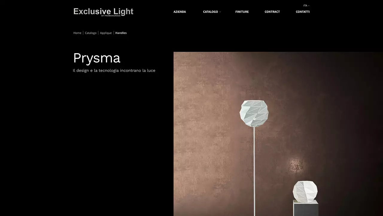Click the geometric floor lamp shade
Image resolution: width=383 pixels, height=216 pixels.
point(254,113)
